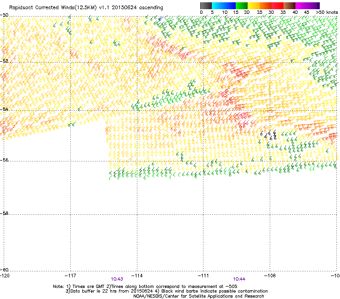
Task: Click the NOAA/NESDIS credit line
Action: tap(198, 296)
